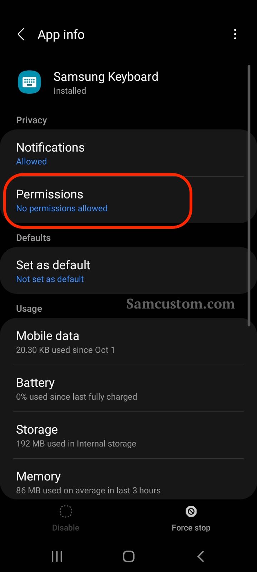This screenshot has width=257, height=572.
Task: Tap 'Not set as default' status text
Action: (50, 279)
